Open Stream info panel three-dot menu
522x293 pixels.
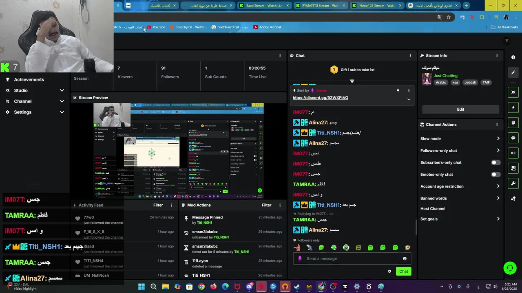[x=497, y=56]
